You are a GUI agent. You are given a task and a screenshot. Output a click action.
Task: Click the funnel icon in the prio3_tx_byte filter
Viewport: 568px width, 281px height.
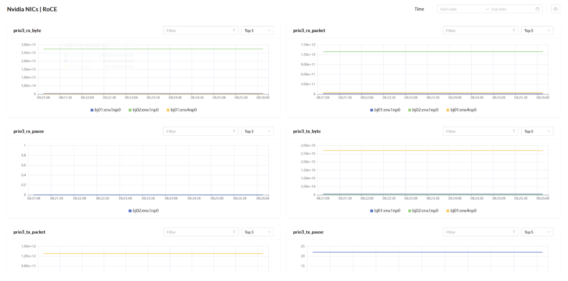[x=514, y=132]
